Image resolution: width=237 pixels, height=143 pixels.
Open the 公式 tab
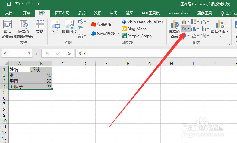coord(82,13)
